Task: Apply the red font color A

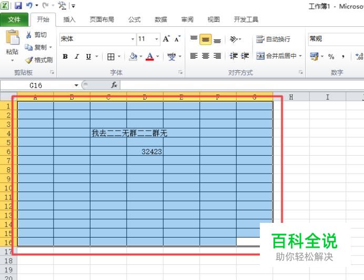Action: point(150,57)
